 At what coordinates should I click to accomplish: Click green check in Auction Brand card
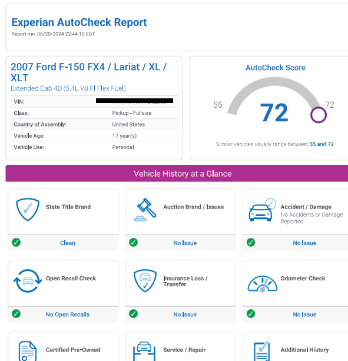pos(133,243)
